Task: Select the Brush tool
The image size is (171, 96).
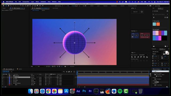Action: (33, 6)
